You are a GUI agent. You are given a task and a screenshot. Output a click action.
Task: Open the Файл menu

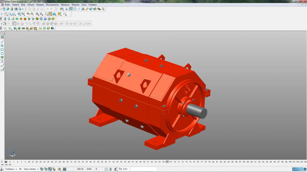[x=7, y=5]
